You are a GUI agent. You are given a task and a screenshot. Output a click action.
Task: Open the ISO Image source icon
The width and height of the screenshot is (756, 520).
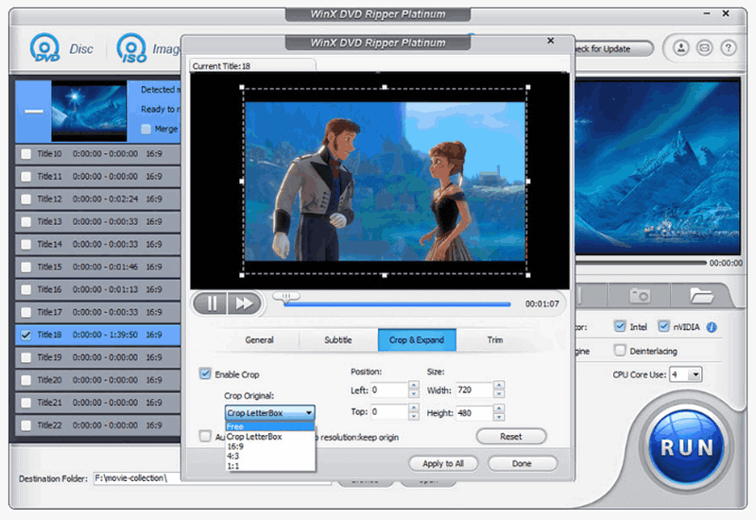click(x=131, y=48)
